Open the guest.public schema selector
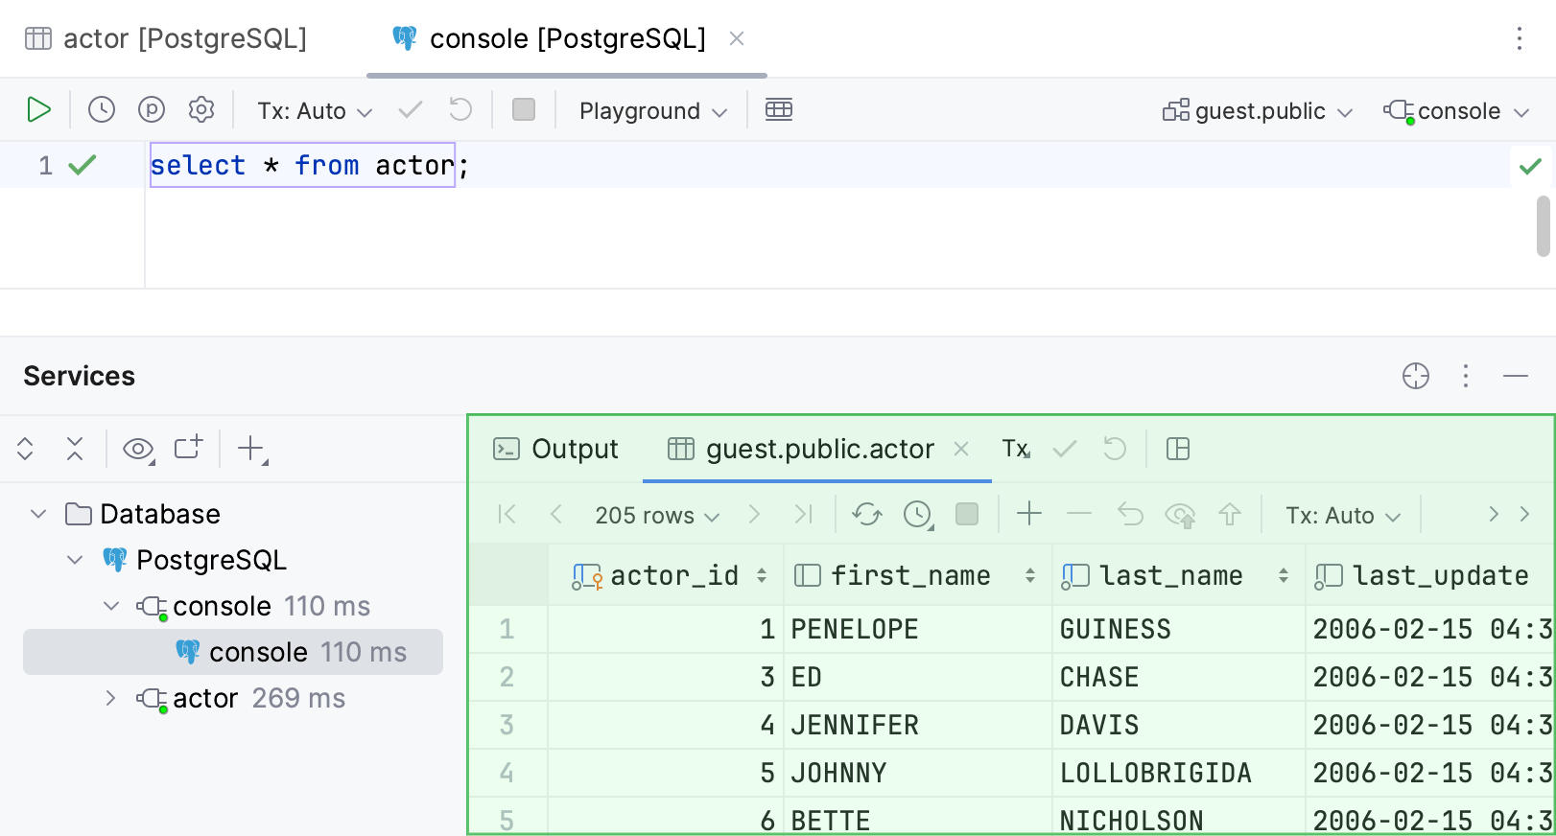The height and width of the screenshot is (836, 1556). 1258,111
